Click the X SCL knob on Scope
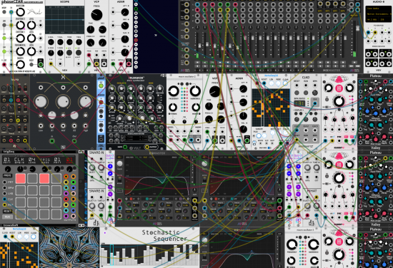Image resolution: width=393 pixels, height=268 pixels. click(51, 42)
